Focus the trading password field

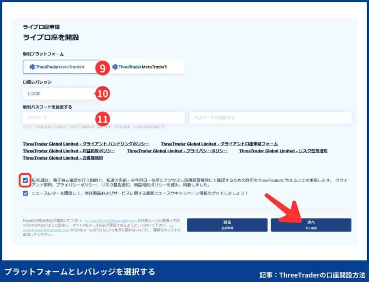104,118
